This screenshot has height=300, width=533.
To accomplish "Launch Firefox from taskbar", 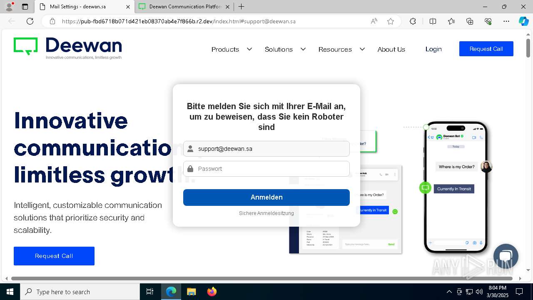I will coord(212,292).
